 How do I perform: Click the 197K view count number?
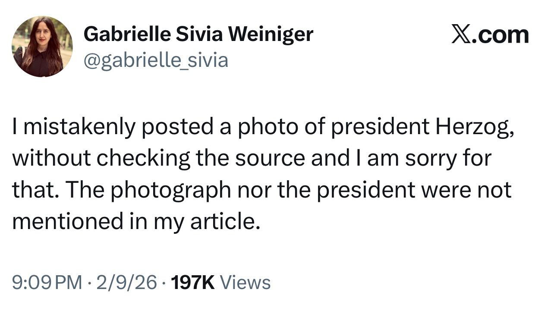192,283
